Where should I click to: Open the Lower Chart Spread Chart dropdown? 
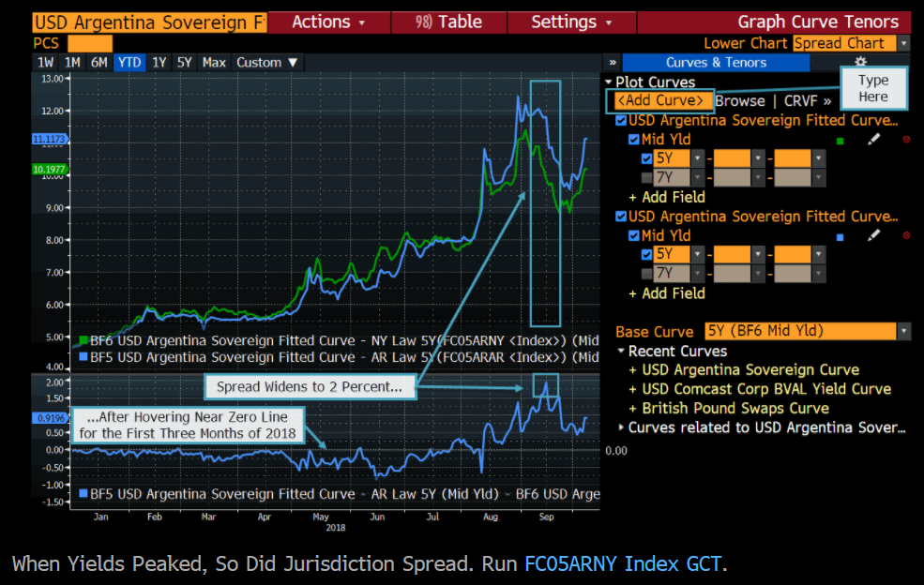click(x=902, y=43)
